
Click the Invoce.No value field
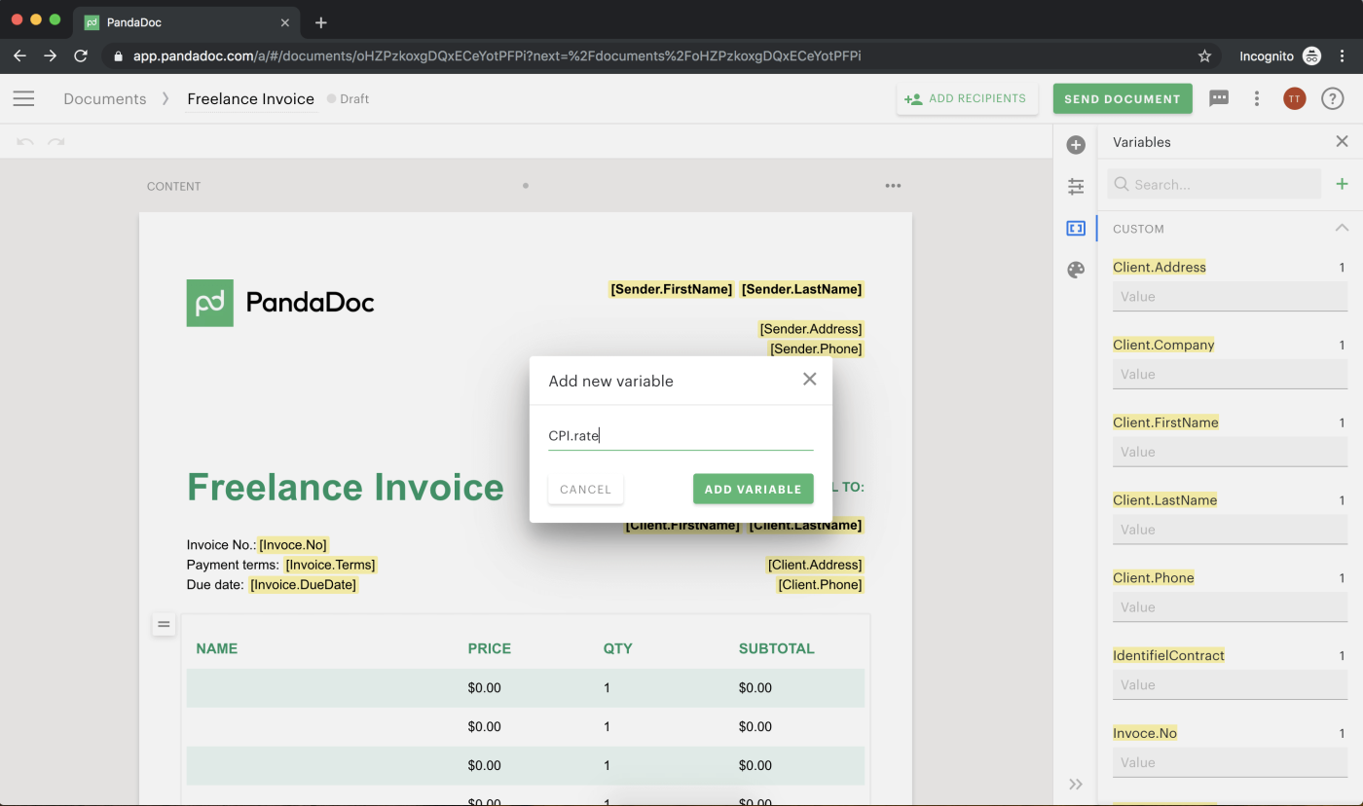coord(1230,762)
